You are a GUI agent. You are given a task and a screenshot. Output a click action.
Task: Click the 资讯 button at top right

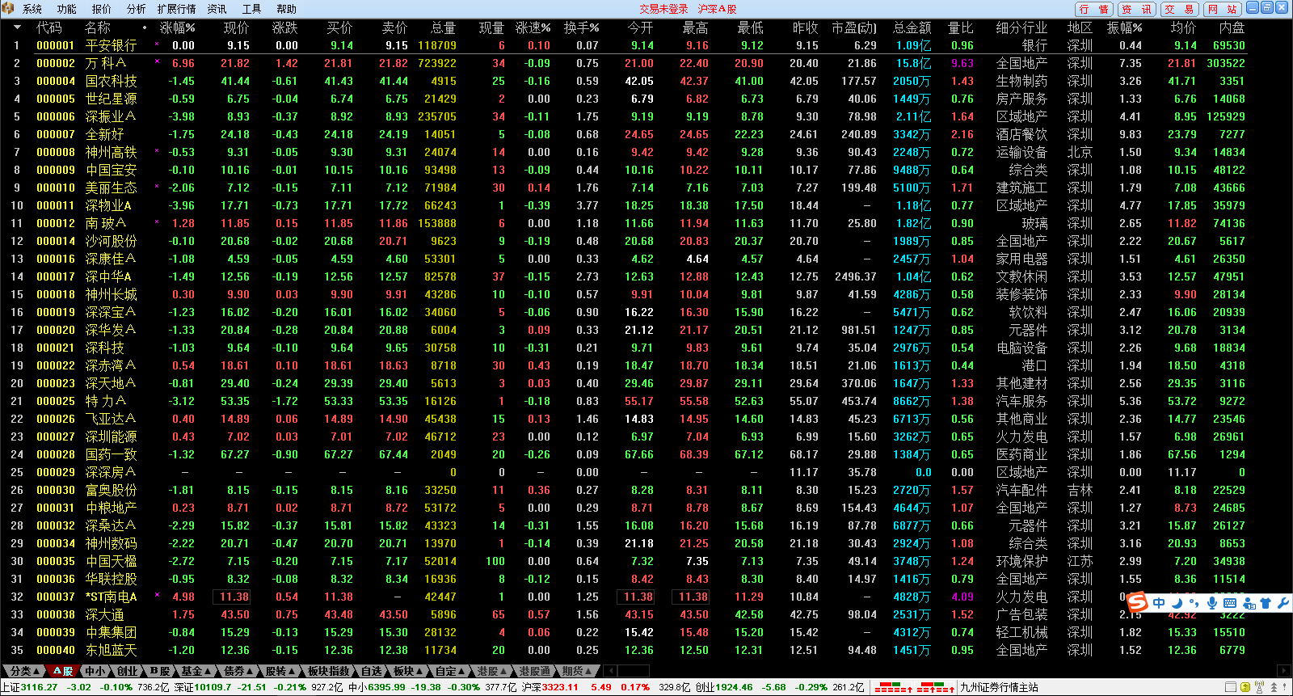pos(1137,9)
